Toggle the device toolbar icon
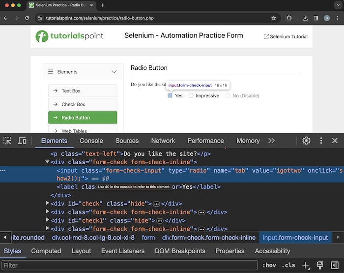The image size is (344, 273). click(x=22, y=141)
